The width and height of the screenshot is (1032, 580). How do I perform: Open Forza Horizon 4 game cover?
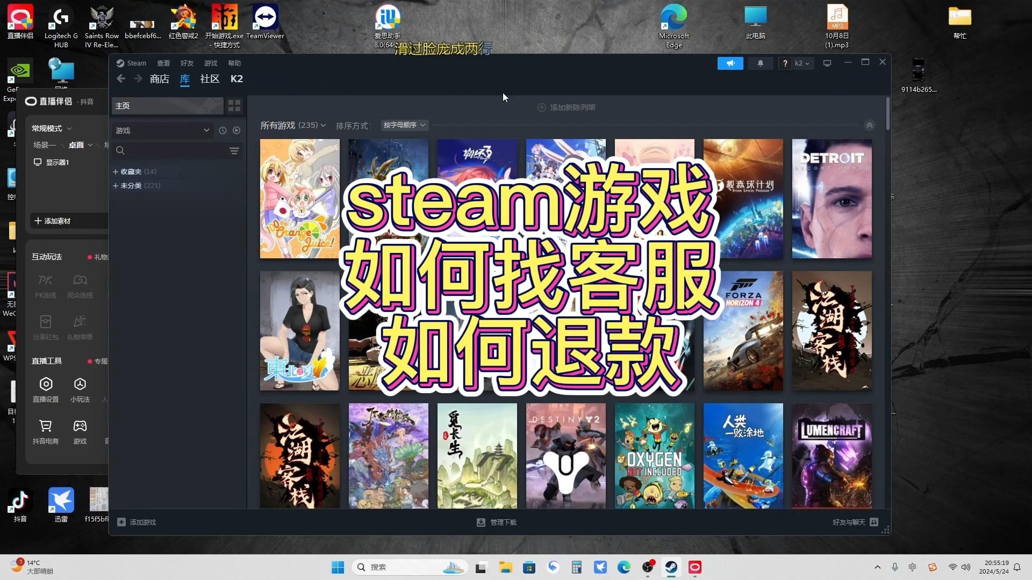[x=743, y=331]
